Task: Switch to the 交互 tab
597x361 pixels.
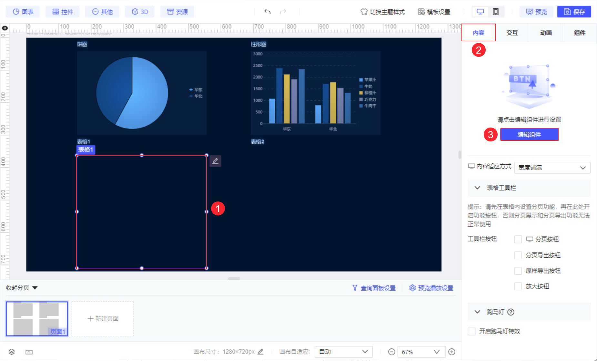Action: pos(512,33)
